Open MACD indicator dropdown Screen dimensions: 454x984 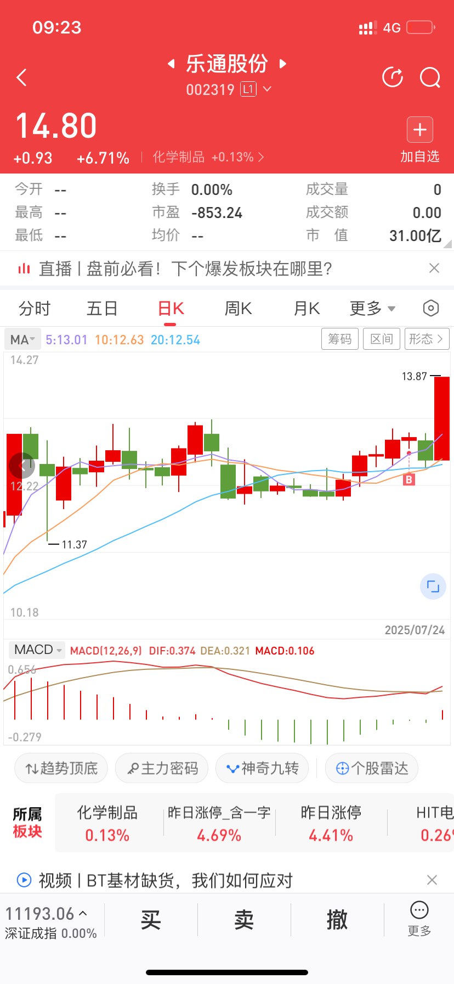click(x=36, y=650)
